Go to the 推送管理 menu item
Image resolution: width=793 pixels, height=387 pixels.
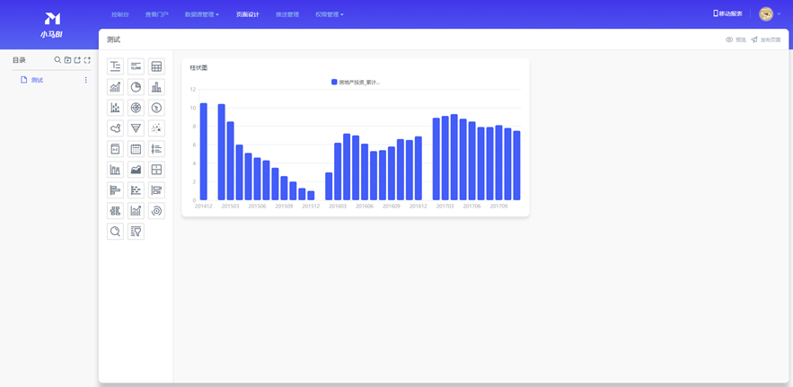coord(286,14)
